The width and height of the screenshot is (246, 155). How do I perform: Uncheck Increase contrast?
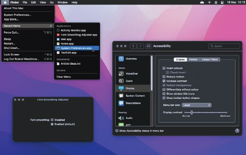pos(164,81)
